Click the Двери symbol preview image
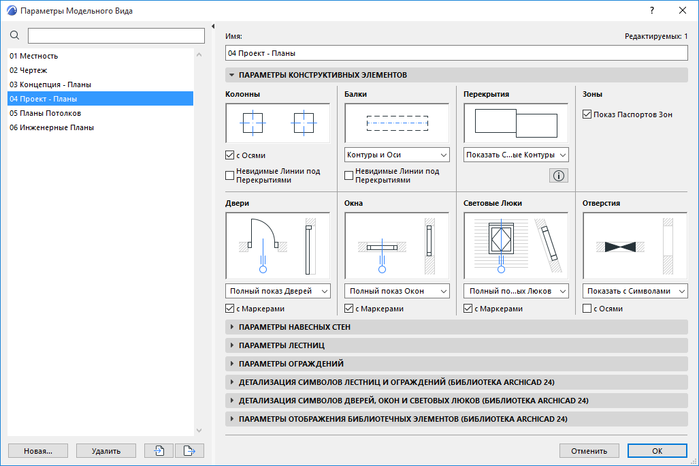This screenshot has width=699, height=466. point(277,246)
